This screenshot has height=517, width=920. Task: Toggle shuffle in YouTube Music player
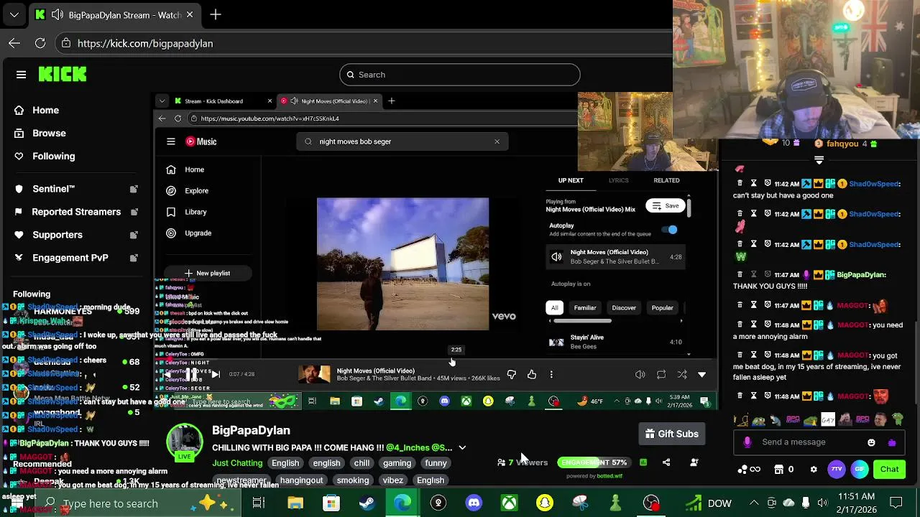pyautogui.click(x=682, y=374)
